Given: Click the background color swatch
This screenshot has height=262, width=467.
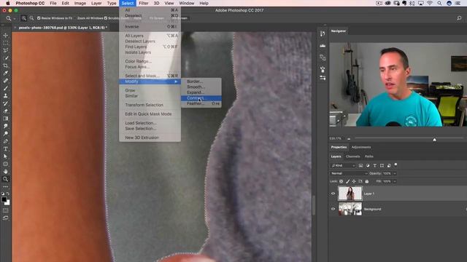Looking at the screenshot, I should click(8, 203).
